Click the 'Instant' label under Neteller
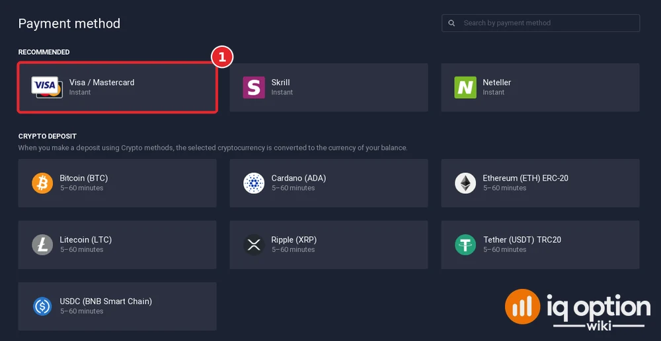The height and width of the screenshot is (341, 661). coord(493,92)
